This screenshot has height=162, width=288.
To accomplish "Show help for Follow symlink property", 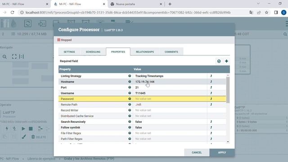I will tap(130, 127).
